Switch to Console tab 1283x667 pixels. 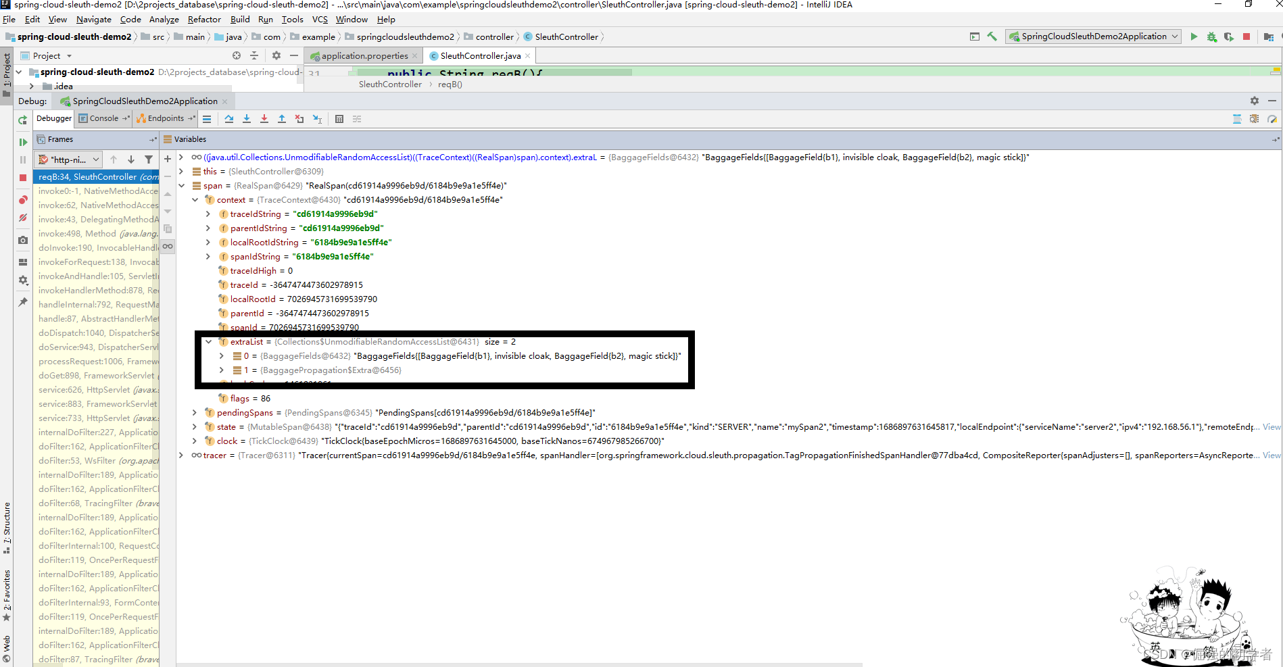coord(104,118)
